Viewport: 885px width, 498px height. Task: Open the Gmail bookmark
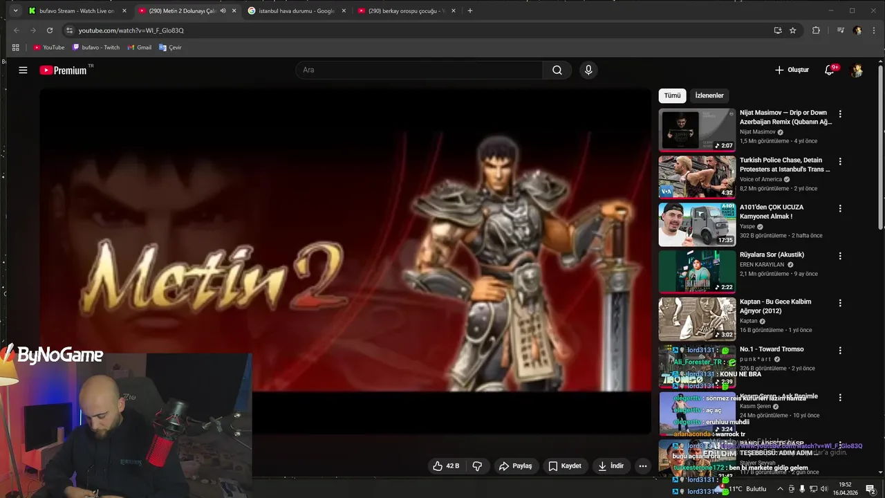140,48
